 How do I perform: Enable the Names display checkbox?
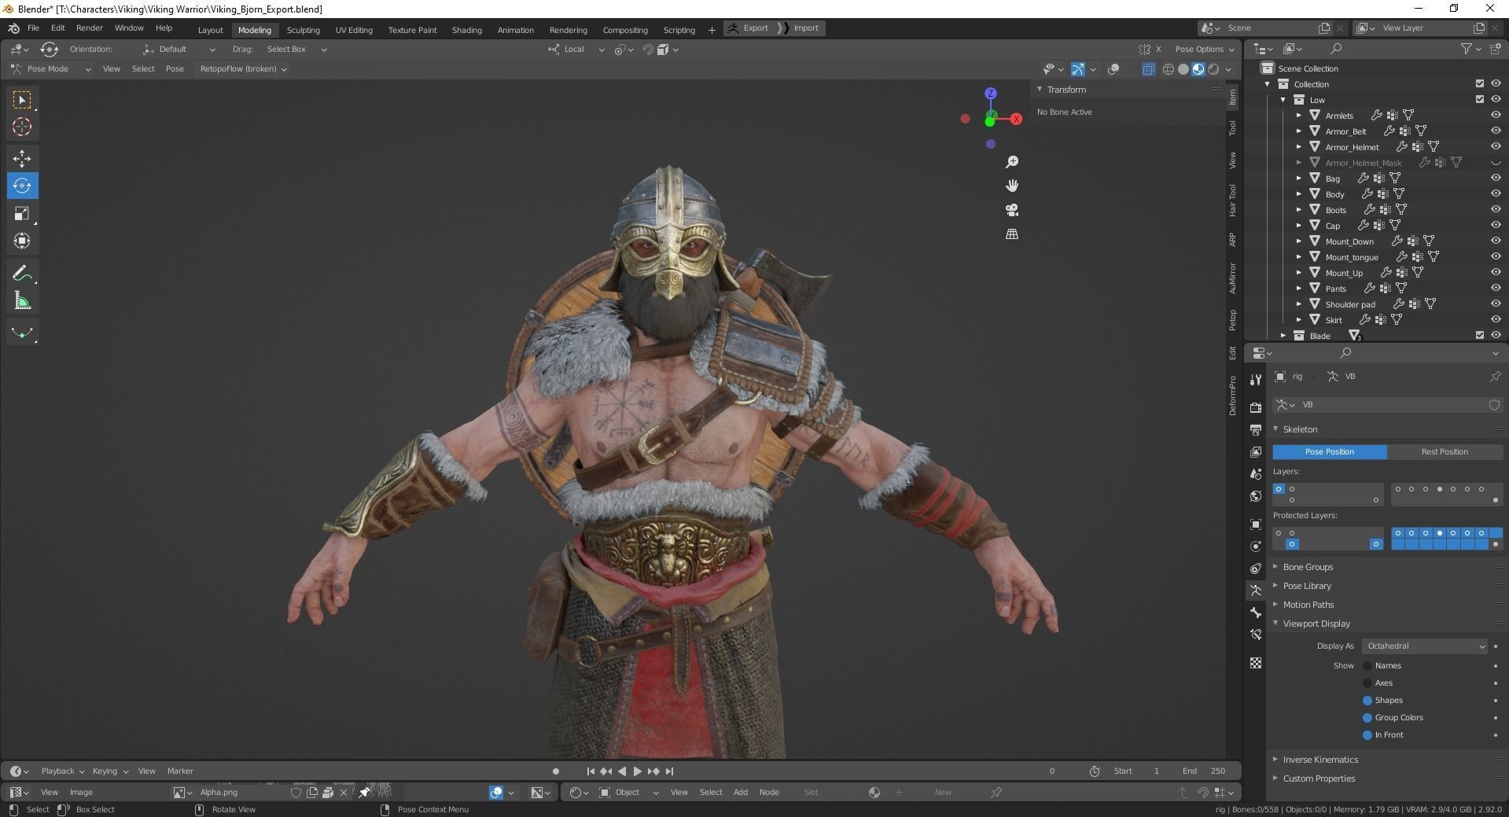(1367, 666)
